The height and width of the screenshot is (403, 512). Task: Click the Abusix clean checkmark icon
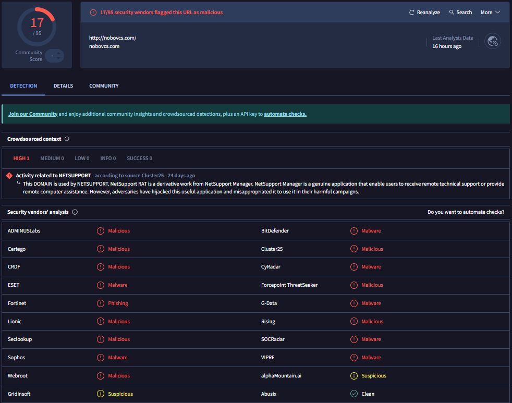[x=354, y=394]
